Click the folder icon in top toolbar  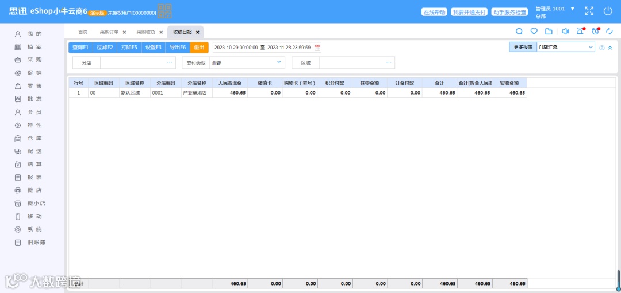pyautogui.click(x=549, y=32)
